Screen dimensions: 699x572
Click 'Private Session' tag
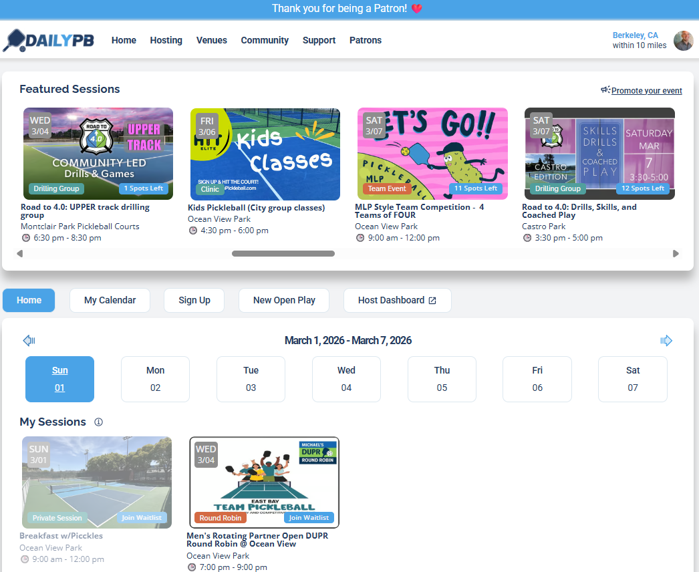coord(57,518)
